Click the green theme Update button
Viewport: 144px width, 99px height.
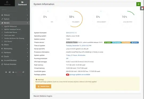(108, 42)
